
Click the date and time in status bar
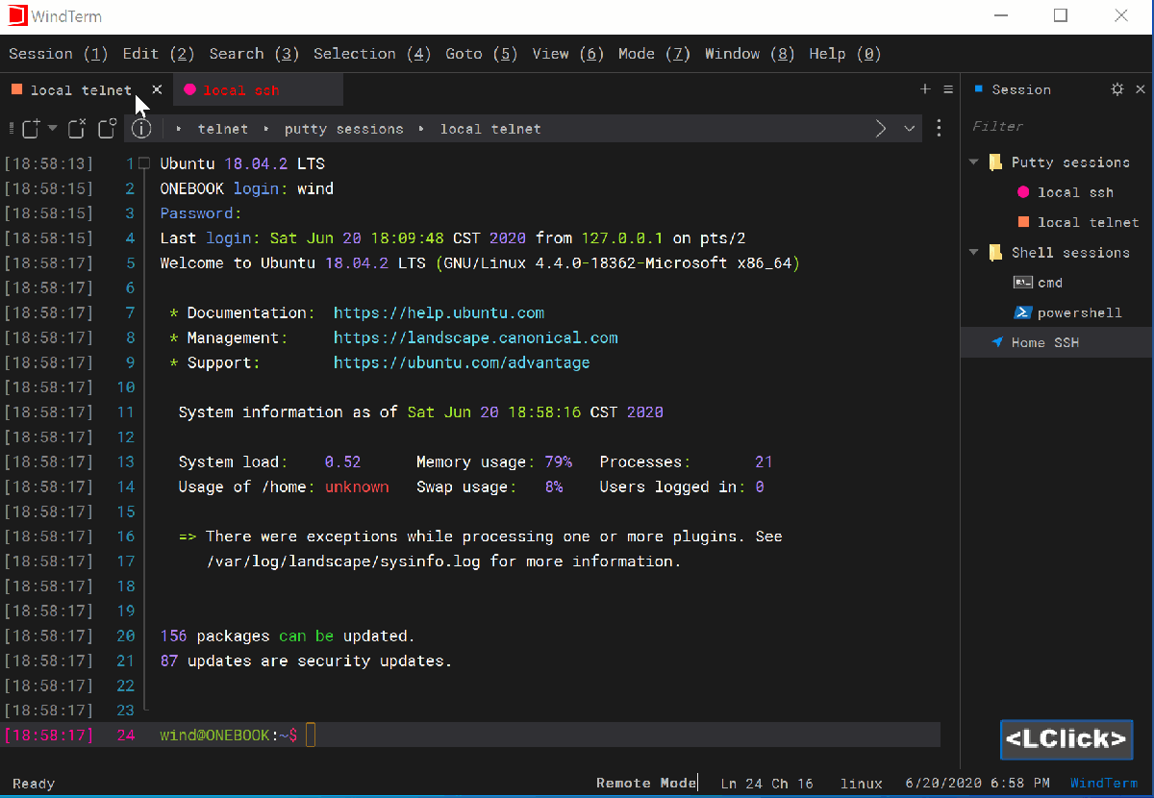click(977, 783)
